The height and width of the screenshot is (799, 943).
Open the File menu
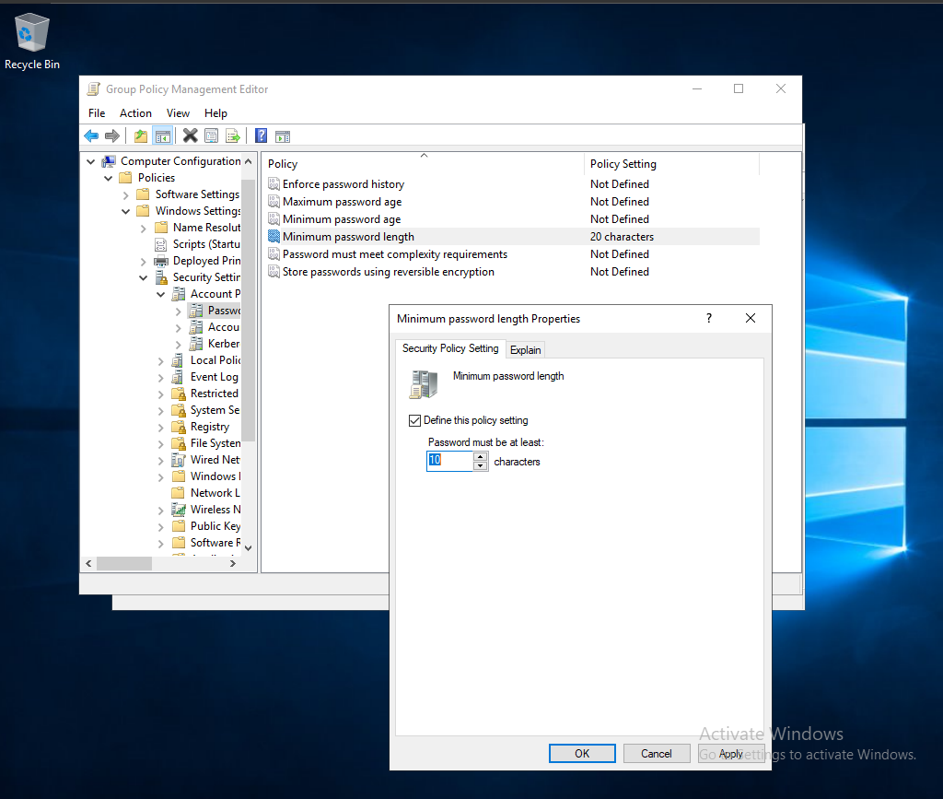(97, 113)
